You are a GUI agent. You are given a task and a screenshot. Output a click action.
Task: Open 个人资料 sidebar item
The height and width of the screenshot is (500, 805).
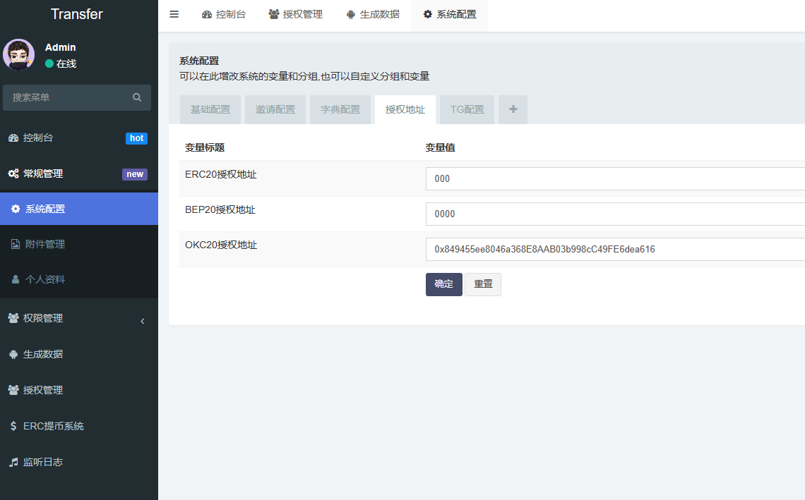45,279
